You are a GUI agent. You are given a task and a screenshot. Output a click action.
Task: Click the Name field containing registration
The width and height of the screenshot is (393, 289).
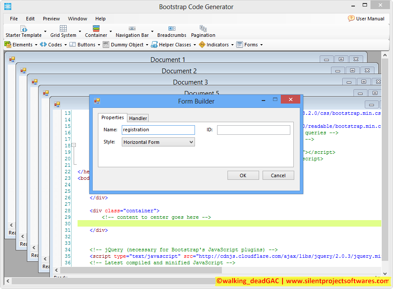click(x=158, y=130)
